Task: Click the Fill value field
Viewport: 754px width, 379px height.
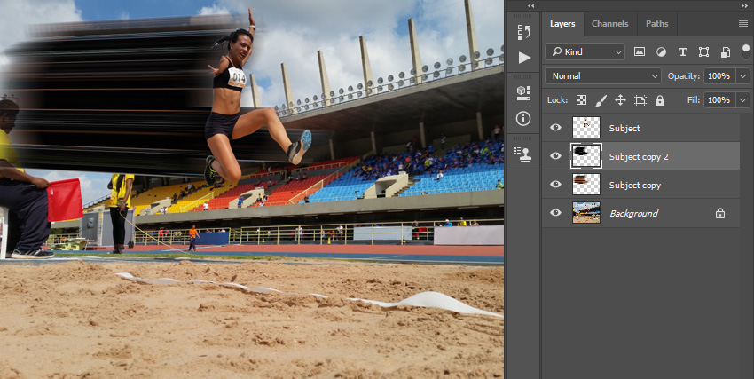Action: tap(720, 100)
